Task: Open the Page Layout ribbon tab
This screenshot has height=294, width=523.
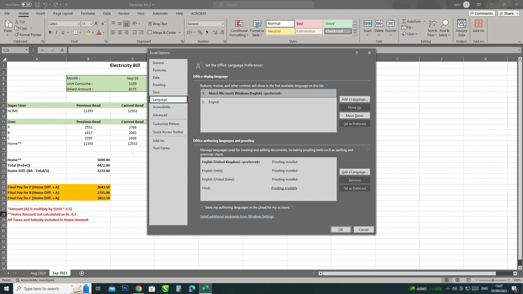Action: click(x=63, y=13)
